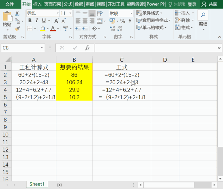Decrease decimal places icon
The width and height of the screenshot is (223, 189).
pyautogui.click(x=120, y=29)
